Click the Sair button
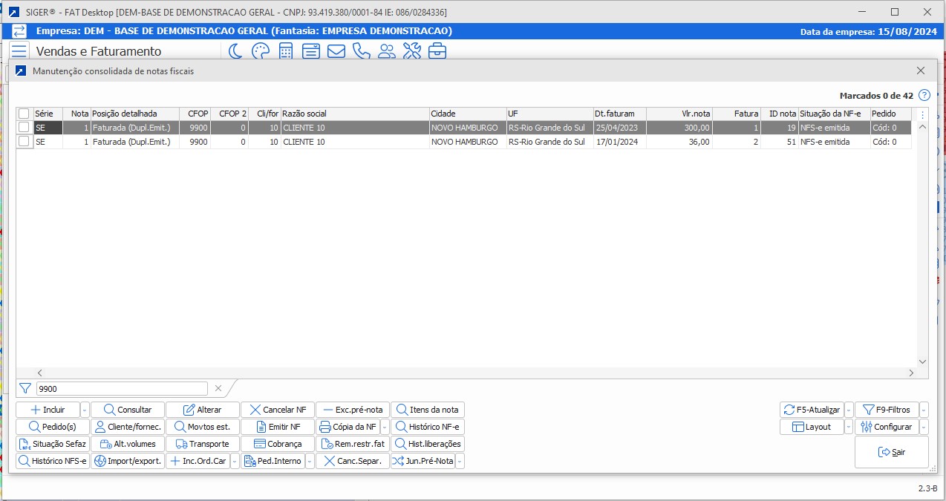Image resolution: width=946 pixels, height=501 pixels. (891, 452)
